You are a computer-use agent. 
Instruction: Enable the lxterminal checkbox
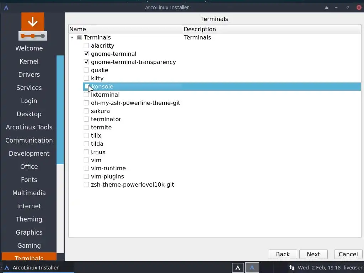(x=86, y=95)
